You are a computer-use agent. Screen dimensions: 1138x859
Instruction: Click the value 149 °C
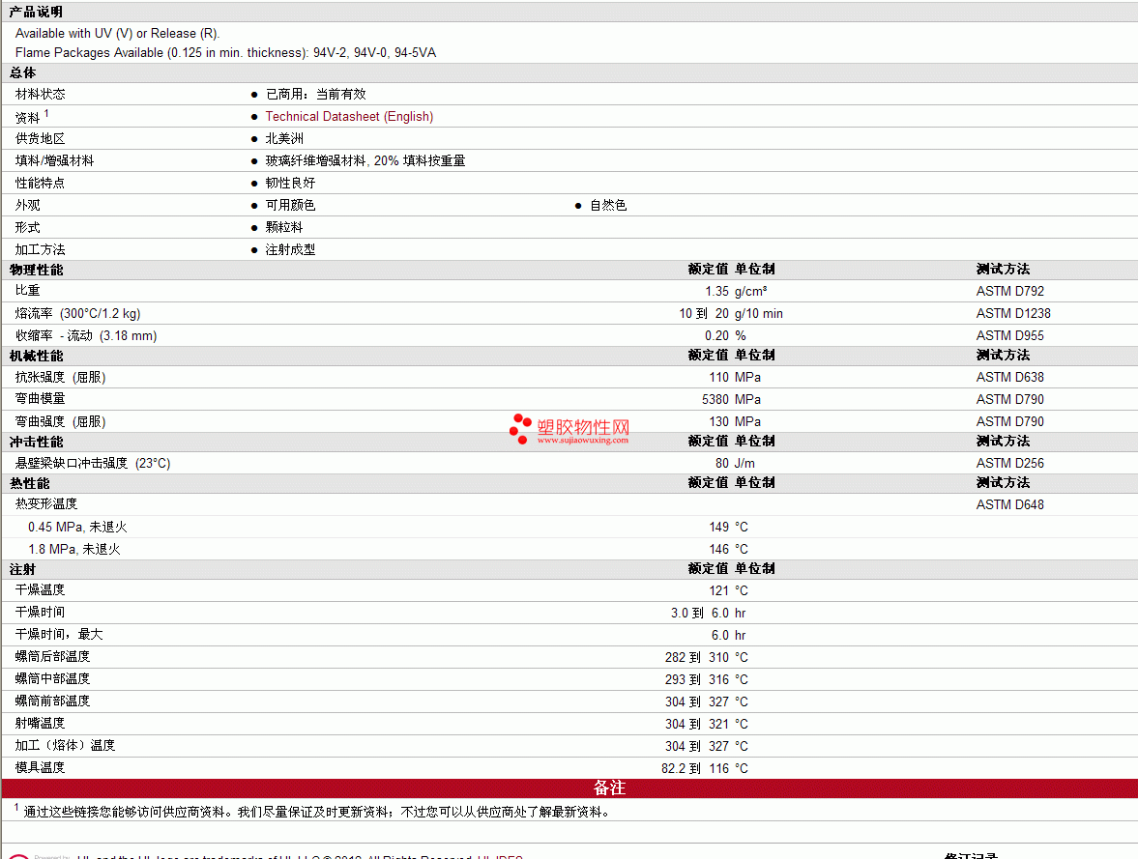(x=729, y=528)
